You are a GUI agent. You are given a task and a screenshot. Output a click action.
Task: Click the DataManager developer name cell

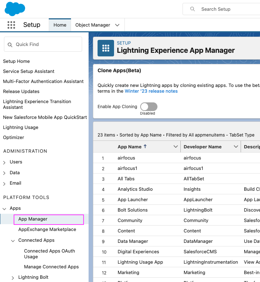click(198, 241)
